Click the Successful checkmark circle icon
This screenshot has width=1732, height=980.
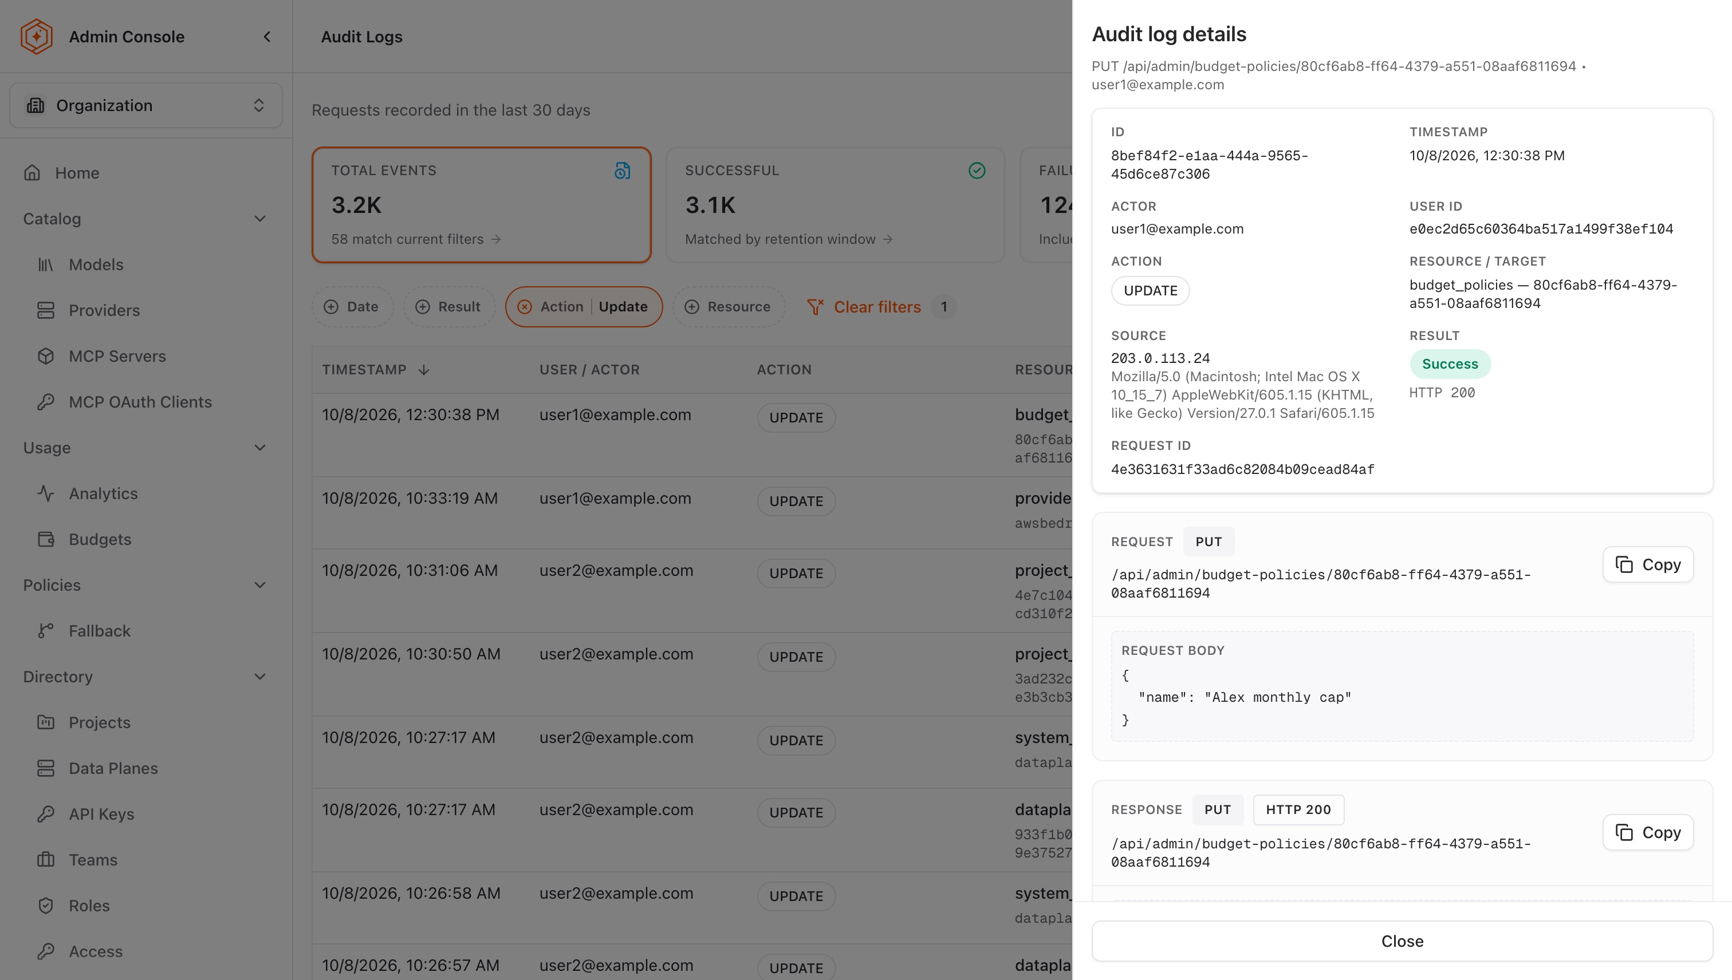pos(977,171)
